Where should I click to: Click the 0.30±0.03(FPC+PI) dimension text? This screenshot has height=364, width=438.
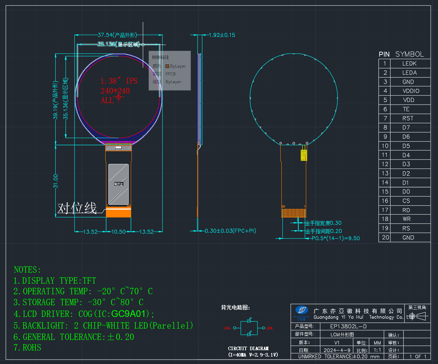click(x=230, y=231)
